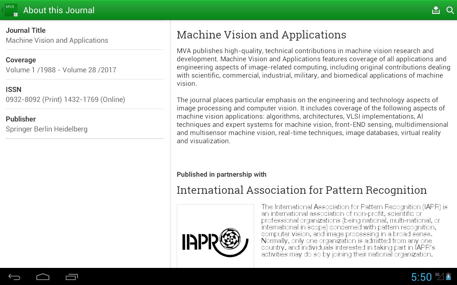This screenshot has height=285, width=457.
Task: Tap the Android back navigation button
Action: [x=15, y=277]
